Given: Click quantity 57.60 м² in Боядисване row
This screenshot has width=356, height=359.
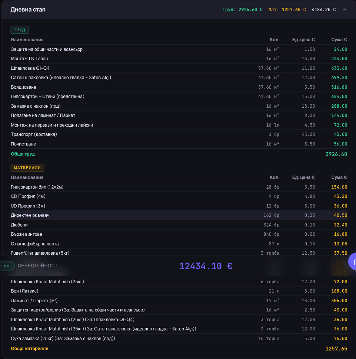Looking at the screenshot, I should (x=269, y=87).
